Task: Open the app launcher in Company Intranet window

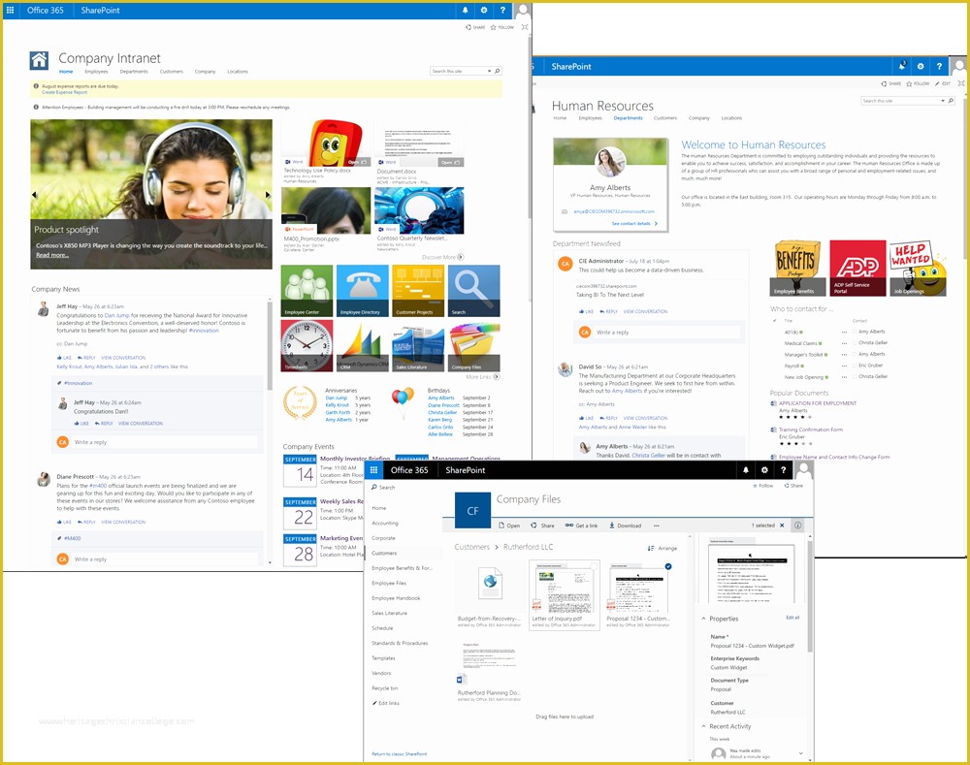Action: pyautogui.click(x=10, y=10)
